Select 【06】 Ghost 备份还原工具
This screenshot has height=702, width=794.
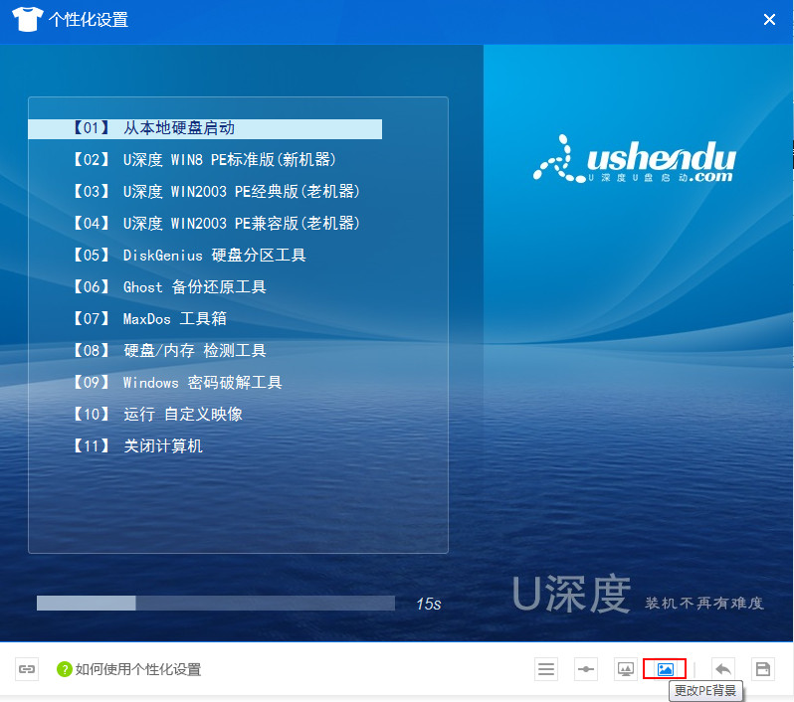pos(169,287)
